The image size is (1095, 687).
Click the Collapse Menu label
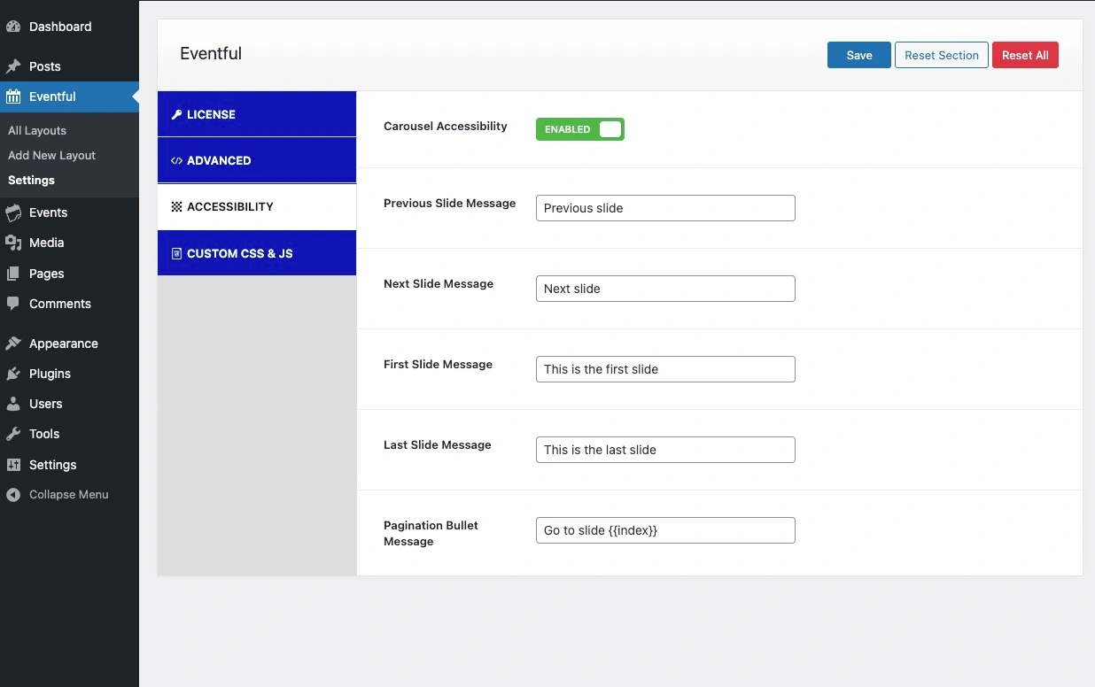[69, 495]
